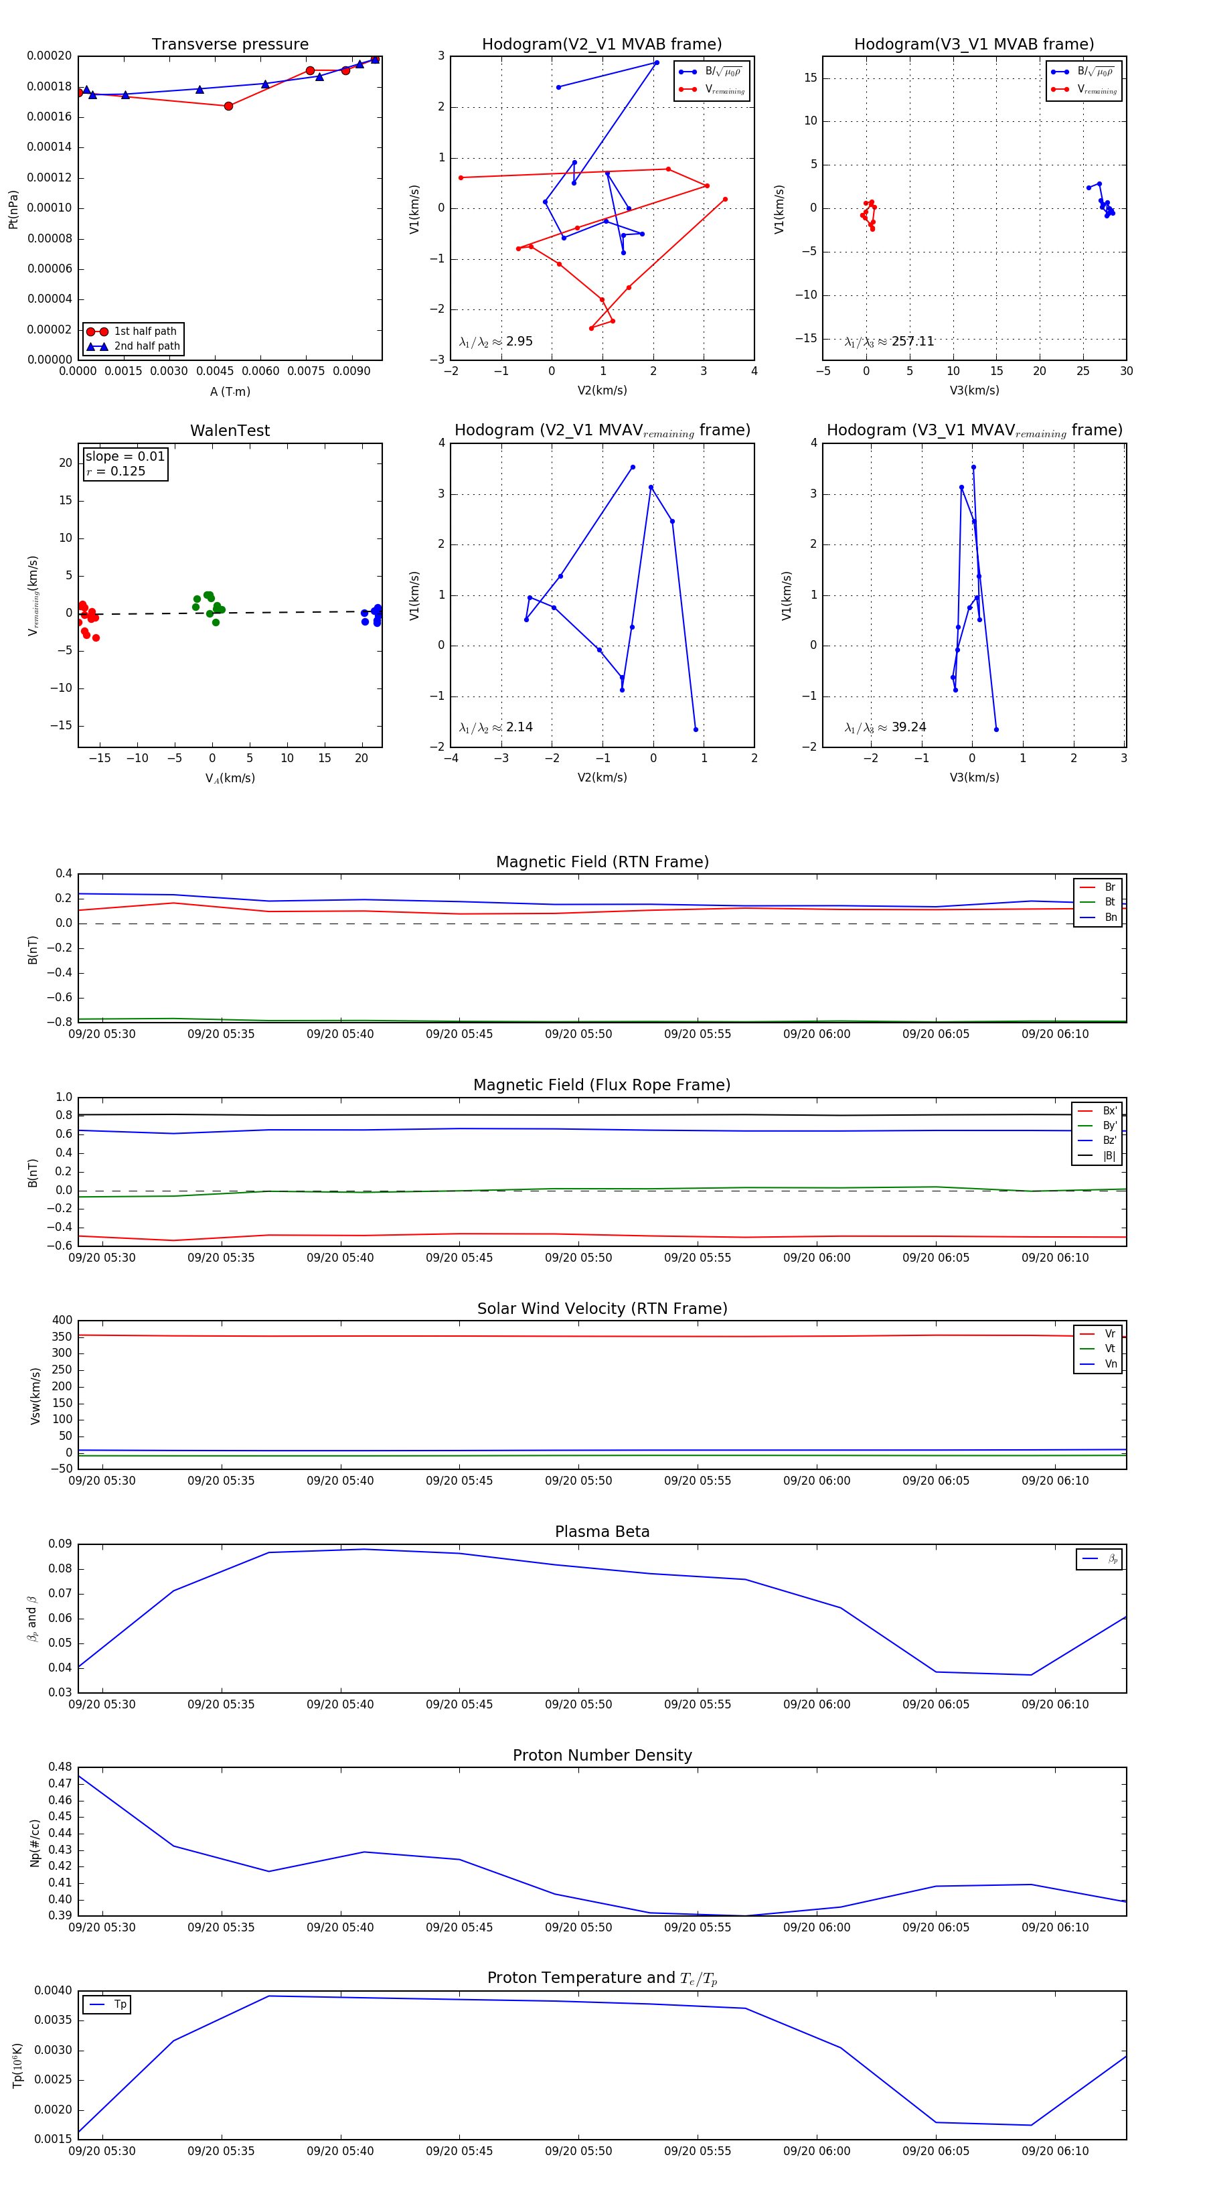Select the "|B|" legend entry

pyautogui.click(x=1097, y=1156)
